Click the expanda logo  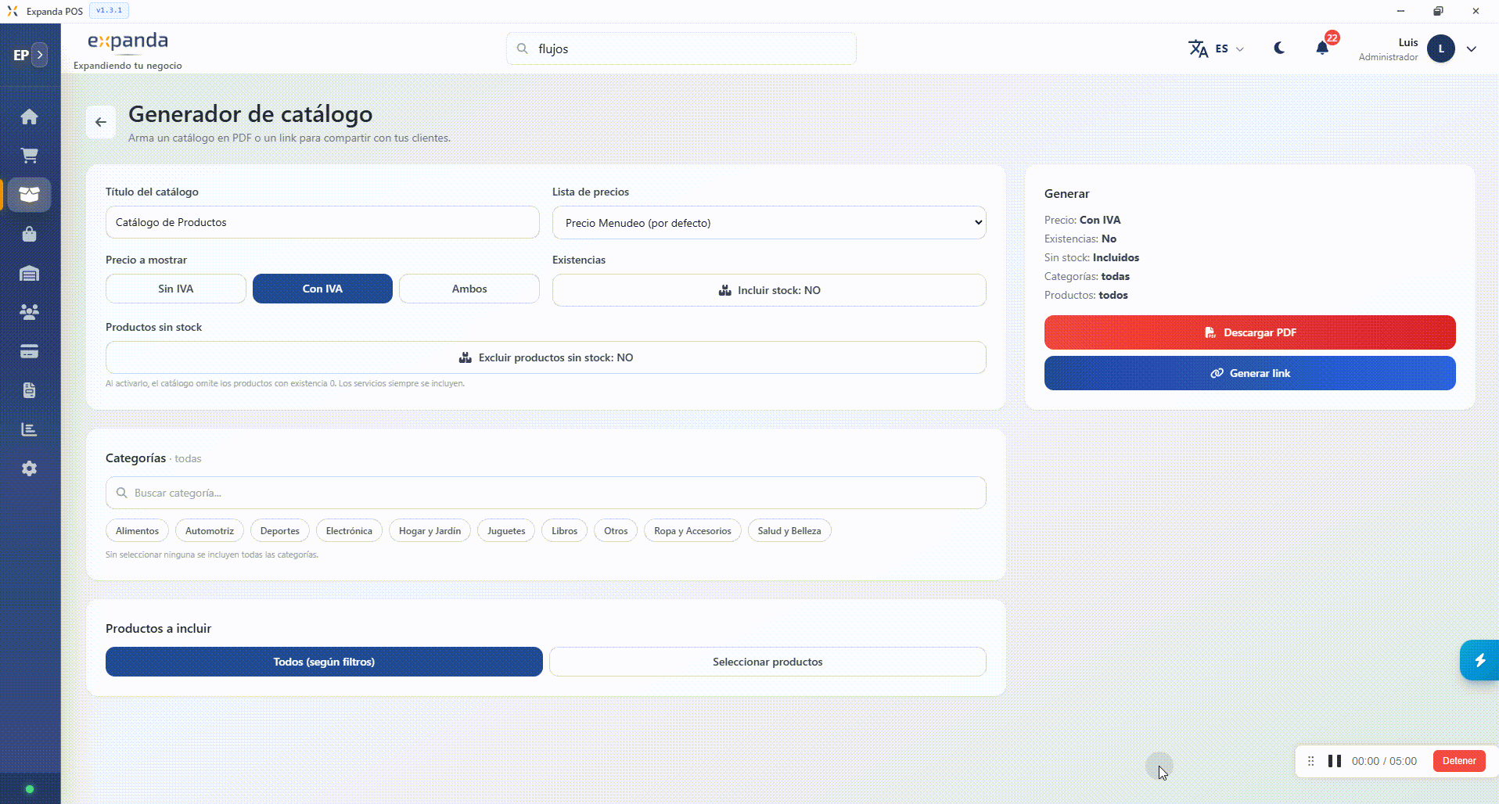pyautogui.click(x=128, y=41)
